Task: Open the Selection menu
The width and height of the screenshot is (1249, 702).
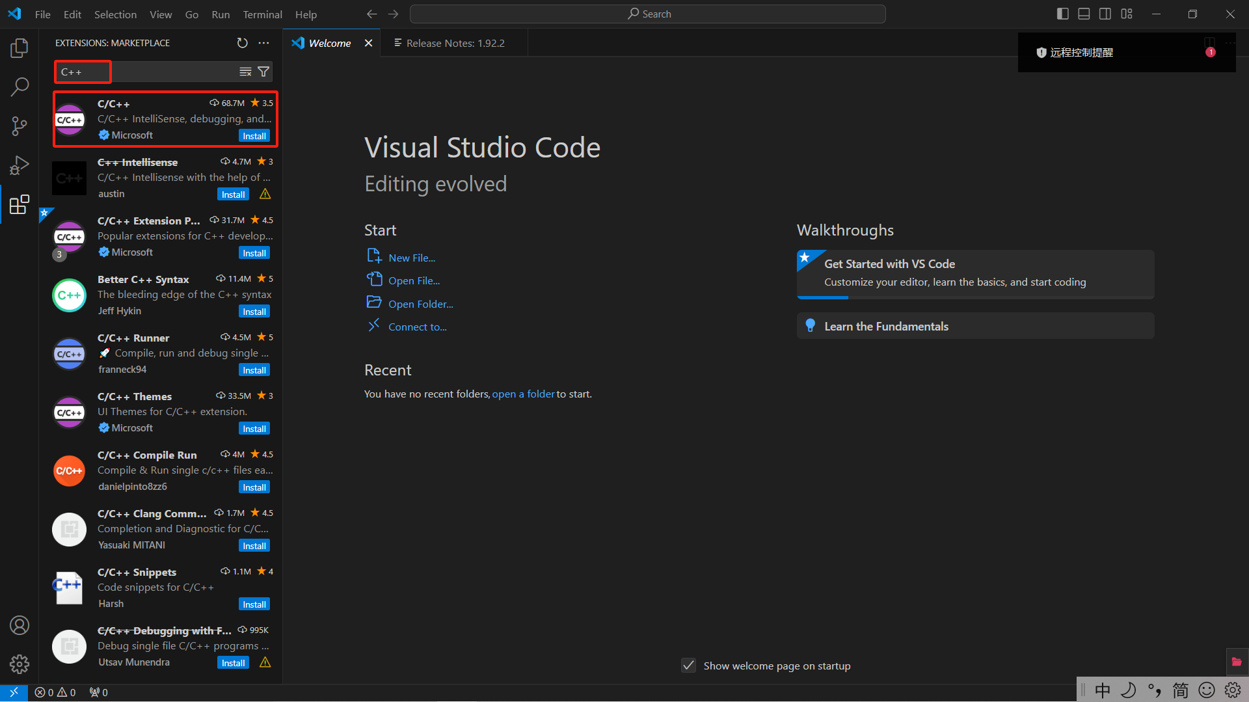Action: pos(115,14)
